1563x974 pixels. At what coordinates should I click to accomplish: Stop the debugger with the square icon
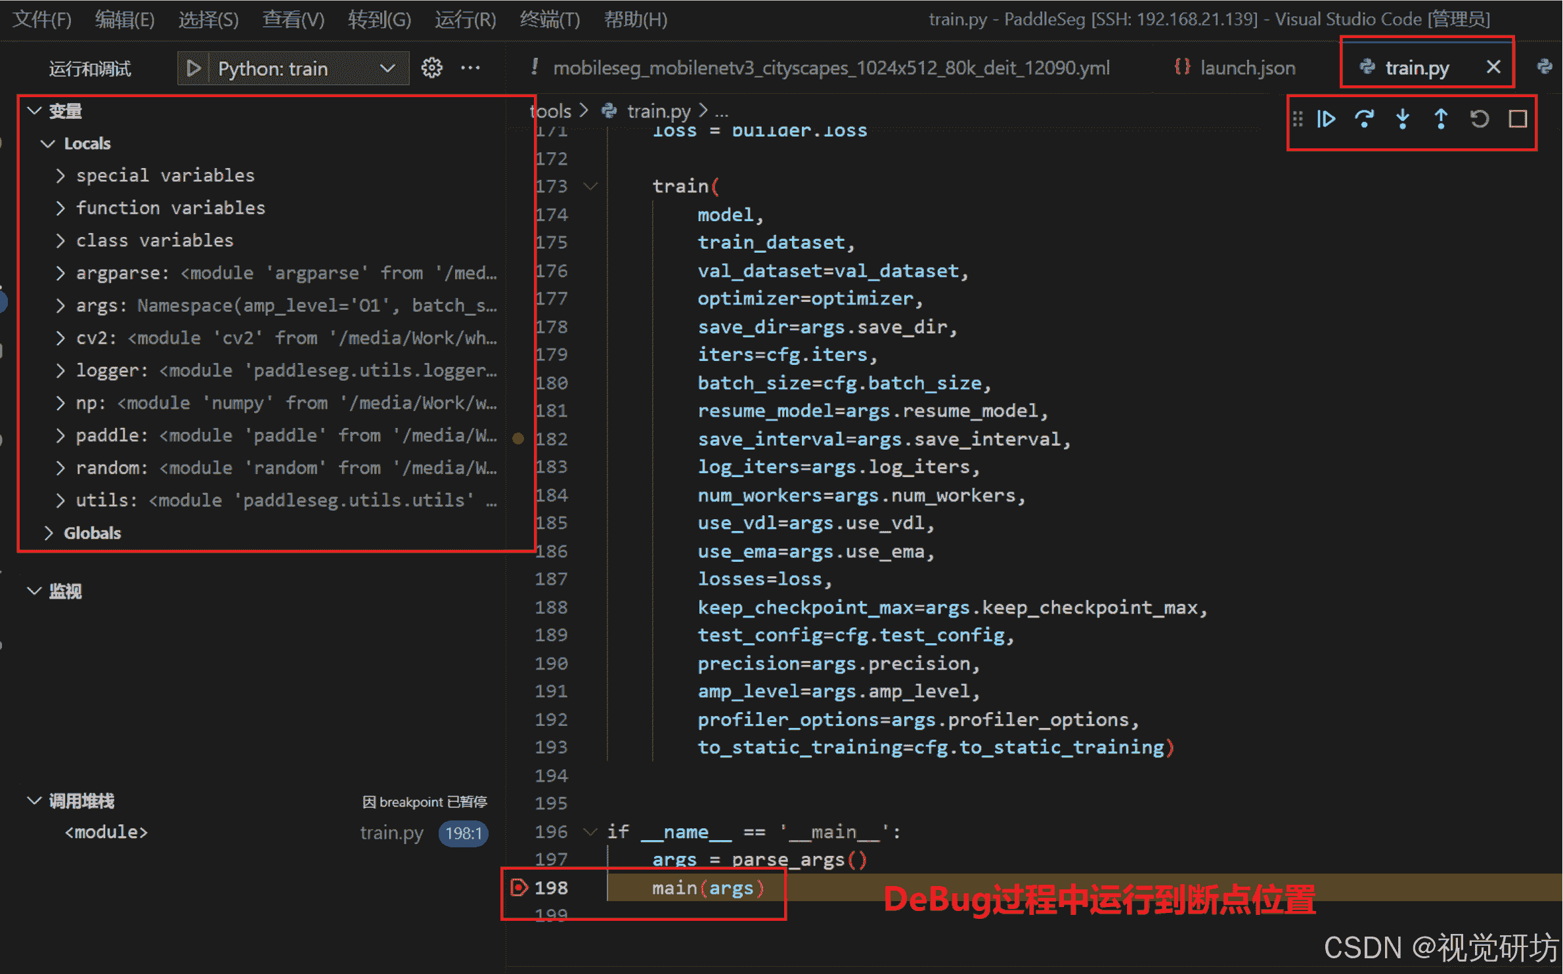[x=1518, y=119]
